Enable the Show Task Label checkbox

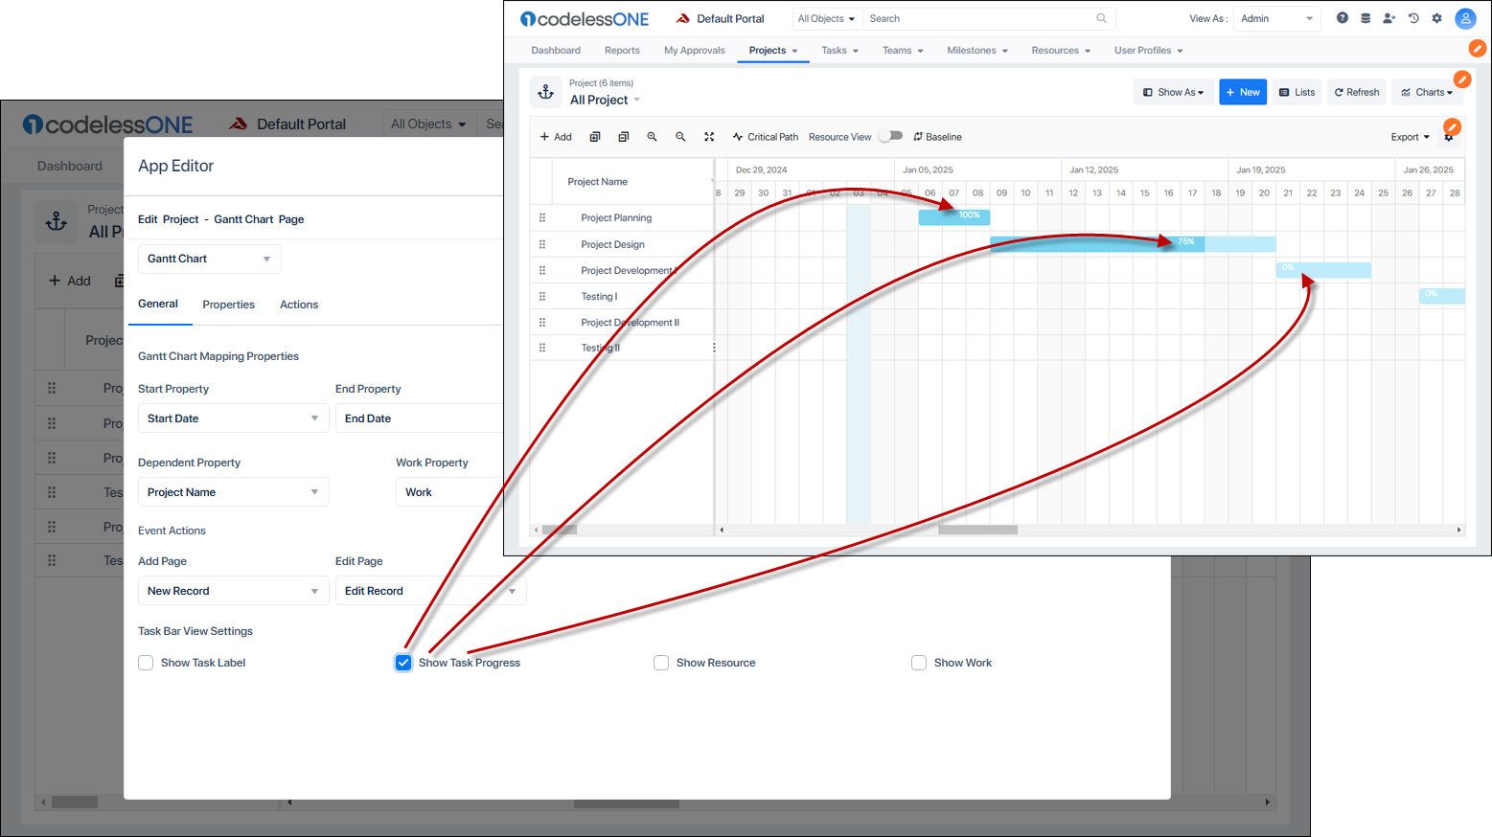click(x=145, y=662)
